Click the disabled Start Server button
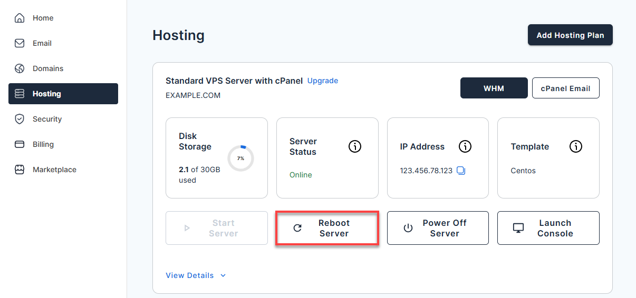This screenshot has height=298, width=636. 217,228
